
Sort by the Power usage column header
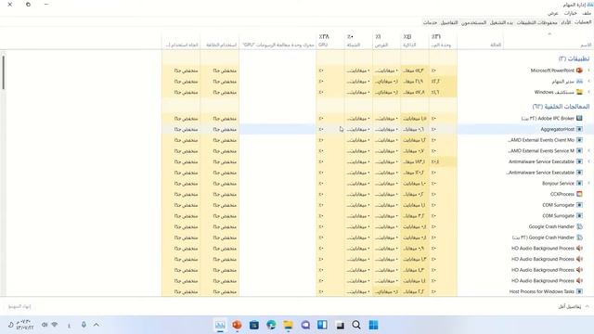click(x=220, y=41)
